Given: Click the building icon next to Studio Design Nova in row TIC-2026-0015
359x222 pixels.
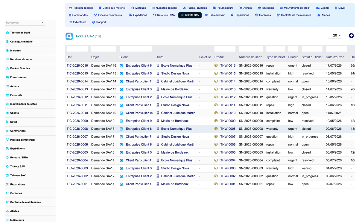Looking at the screenshot, I should pos(158,74).
